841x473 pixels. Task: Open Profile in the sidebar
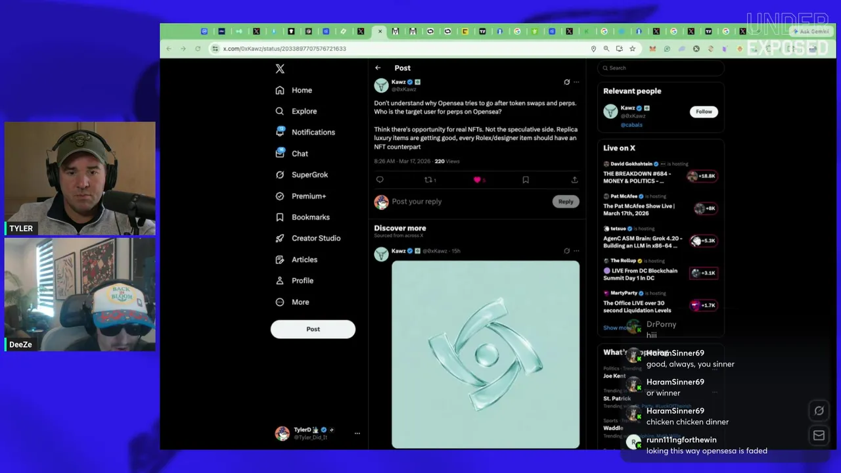point(294,281)
